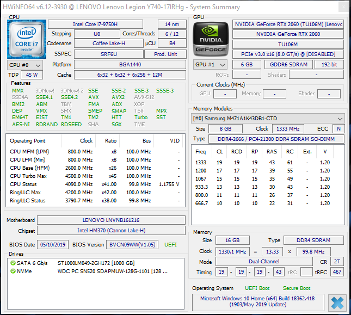Click the Intel Core i7 logo
Screen dimensions: 351x315
click(27, 39)
